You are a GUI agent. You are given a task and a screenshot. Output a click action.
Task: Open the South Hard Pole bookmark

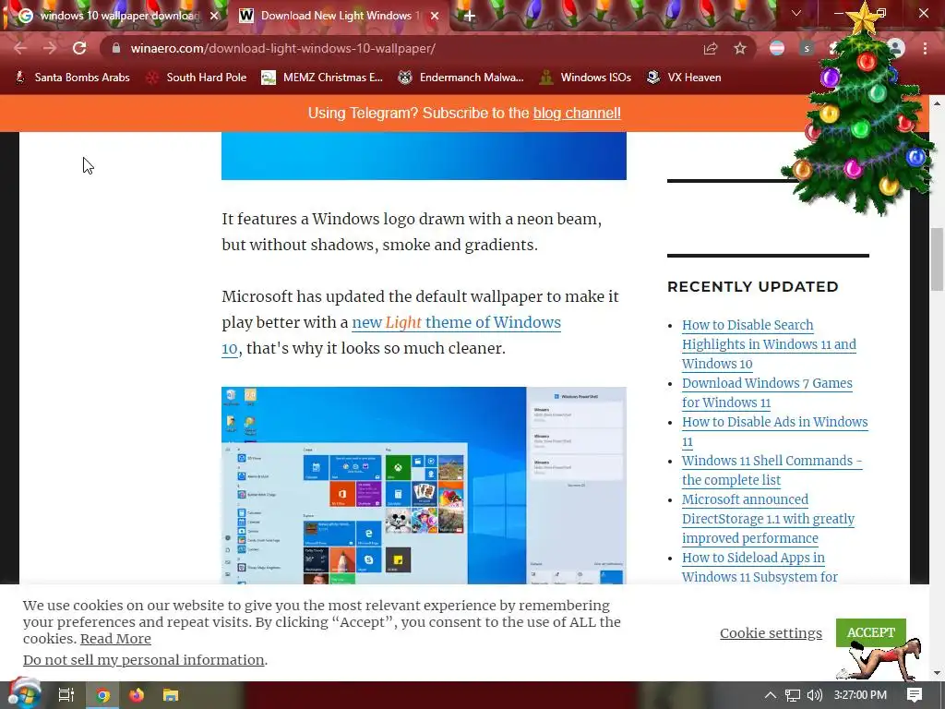pyautogui.click(x=197, y=78)
